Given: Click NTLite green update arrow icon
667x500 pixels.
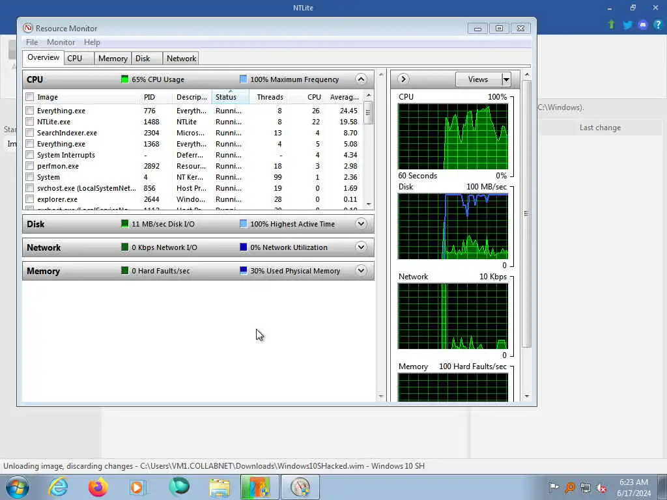Looking at the screenshot, I should 611,25.
